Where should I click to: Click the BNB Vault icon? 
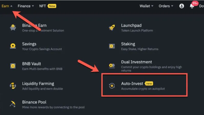13,66
